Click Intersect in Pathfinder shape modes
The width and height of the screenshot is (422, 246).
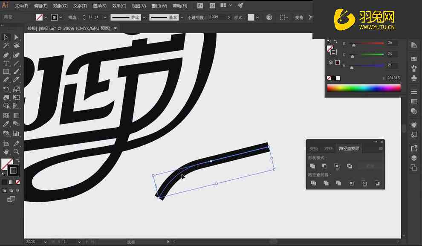[x=337, y=166]
